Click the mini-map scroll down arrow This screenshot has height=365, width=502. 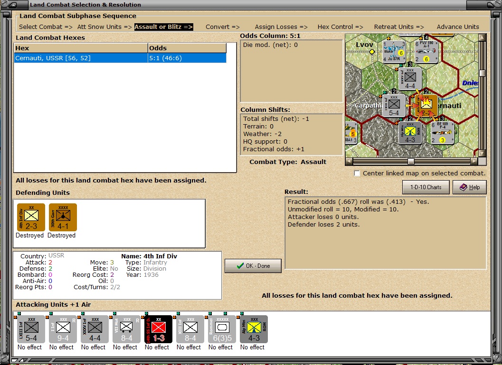[482, 154]
